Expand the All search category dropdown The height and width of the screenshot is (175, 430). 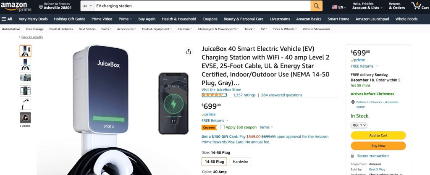(87, 6)
